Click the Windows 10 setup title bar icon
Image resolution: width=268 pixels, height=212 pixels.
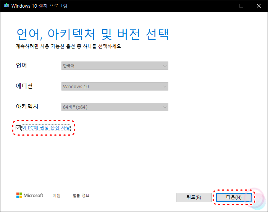click(6, 5)
